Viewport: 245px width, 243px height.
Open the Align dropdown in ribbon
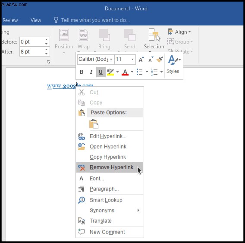click(x=179, y=32)
